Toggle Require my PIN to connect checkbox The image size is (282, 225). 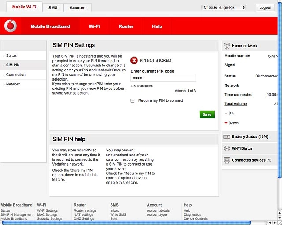[x=133, y=100]
